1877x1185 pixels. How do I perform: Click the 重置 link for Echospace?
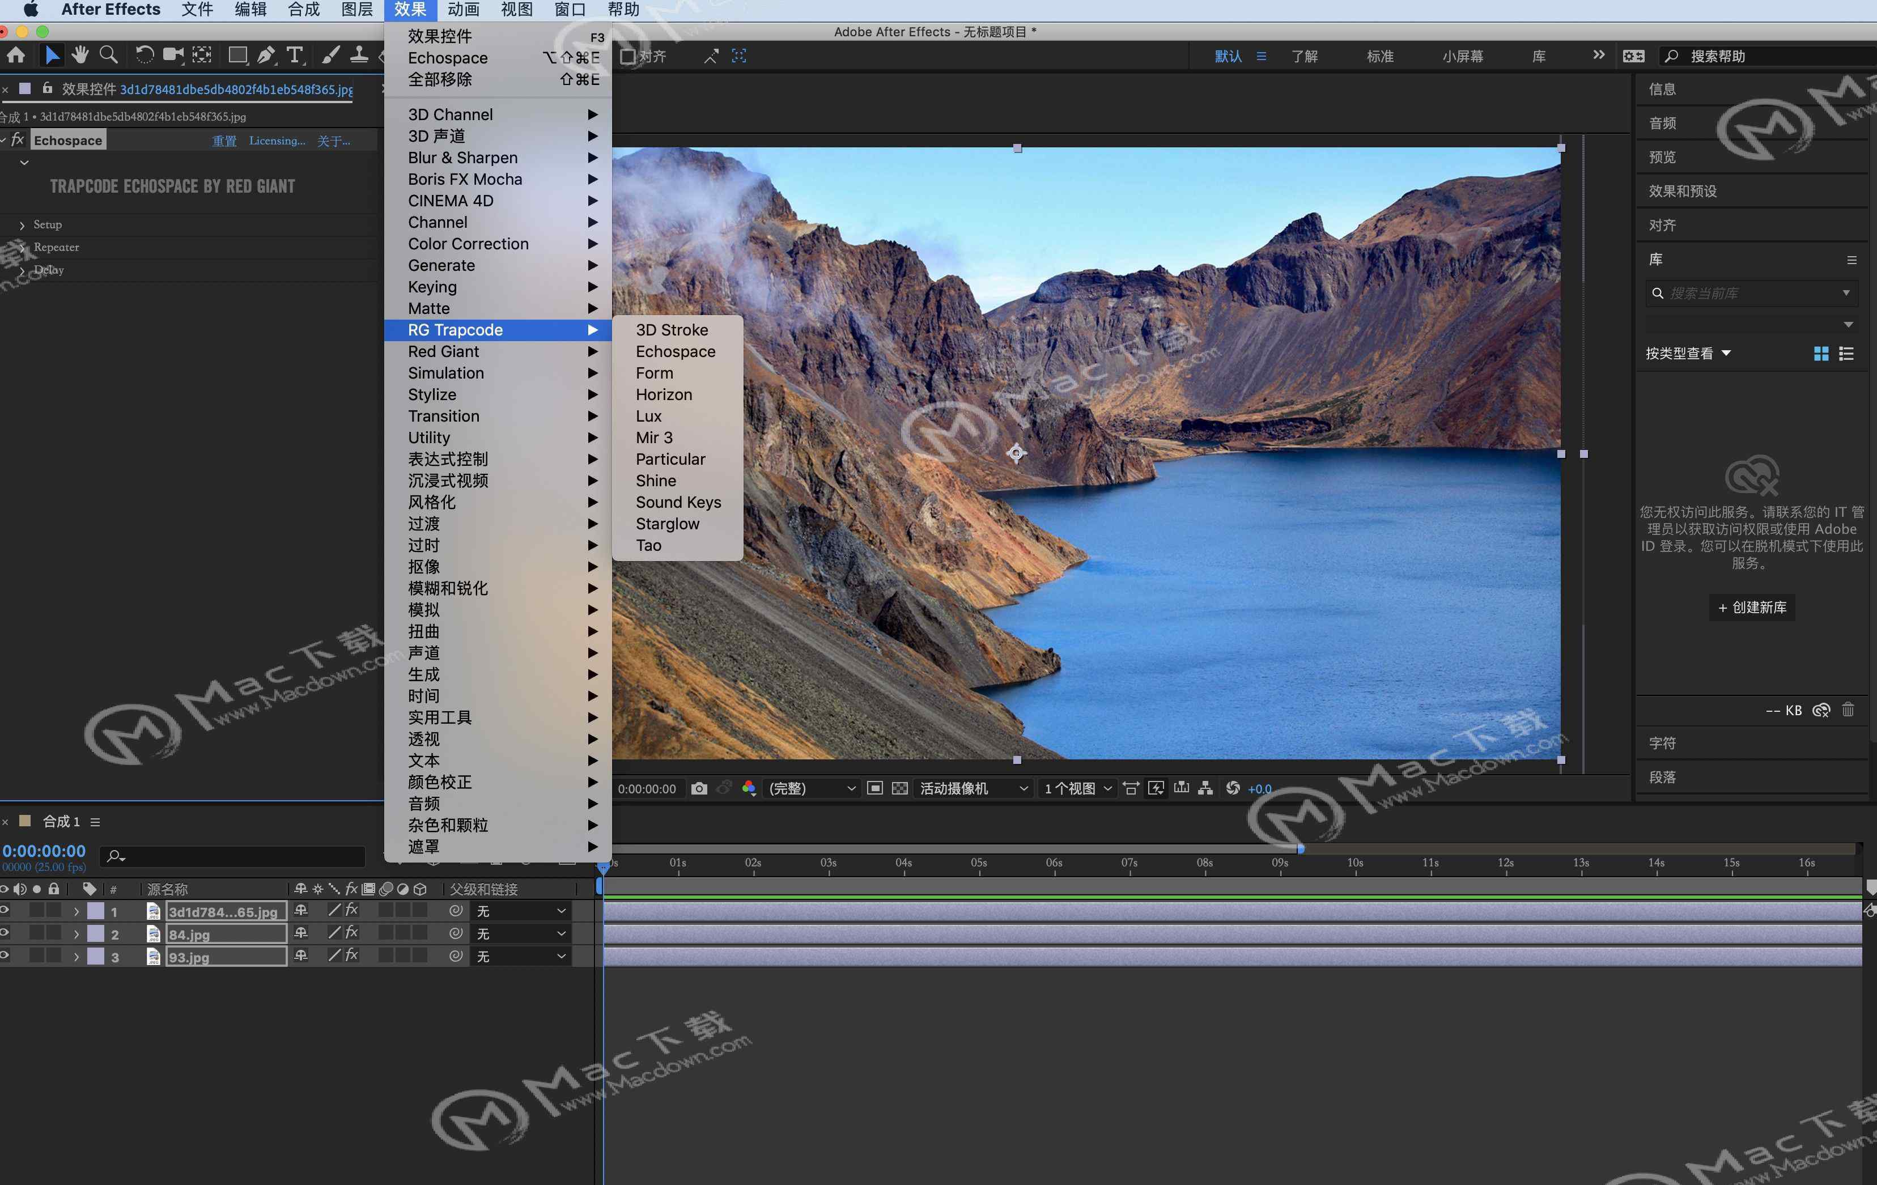click(224, 141)
